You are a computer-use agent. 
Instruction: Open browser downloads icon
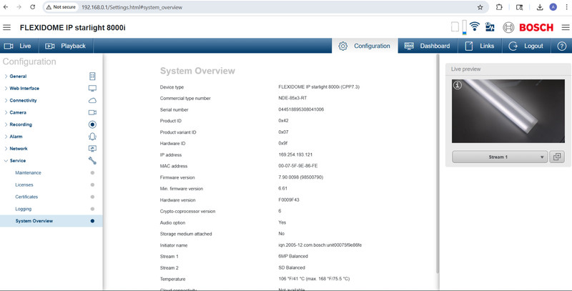click(540, 7)
